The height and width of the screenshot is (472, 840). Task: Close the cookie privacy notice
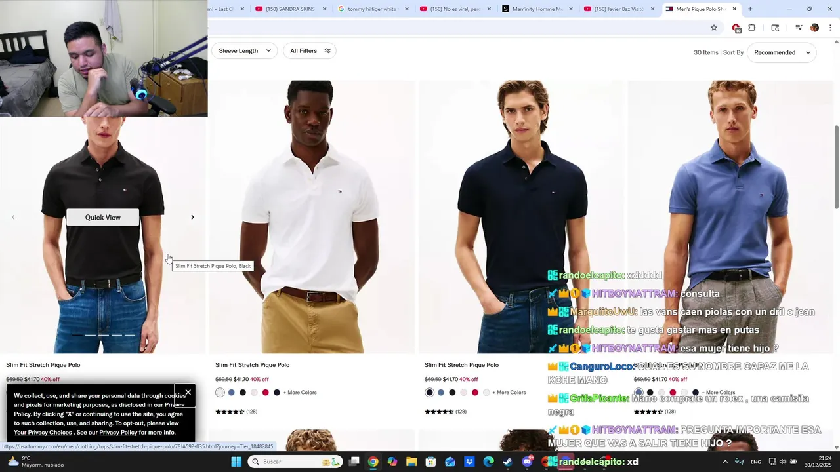coord(188,392)
